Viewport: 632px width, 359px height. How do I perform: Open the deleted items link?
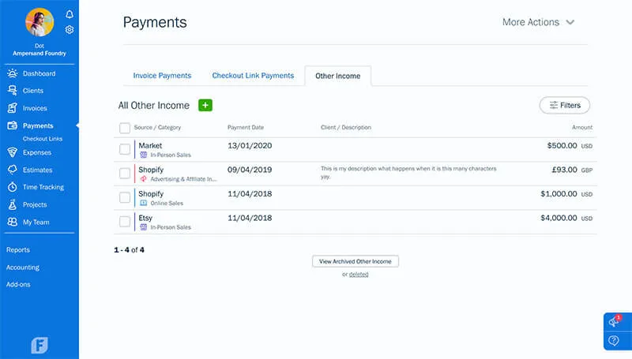coord(359,275)
